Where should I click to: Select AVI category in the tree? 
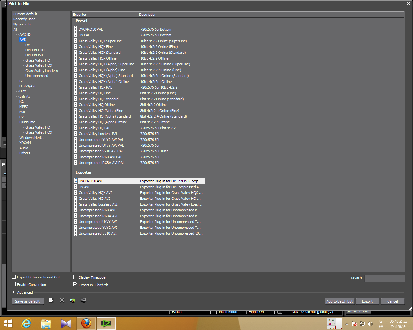click(22, 40)
